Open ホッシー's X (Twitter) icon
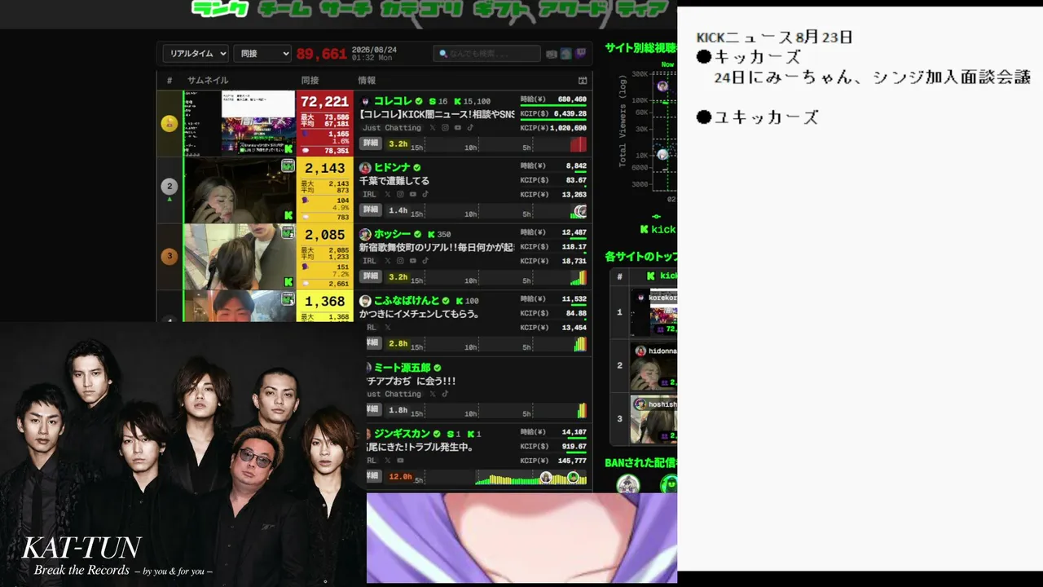 click(x=387, y=262)
